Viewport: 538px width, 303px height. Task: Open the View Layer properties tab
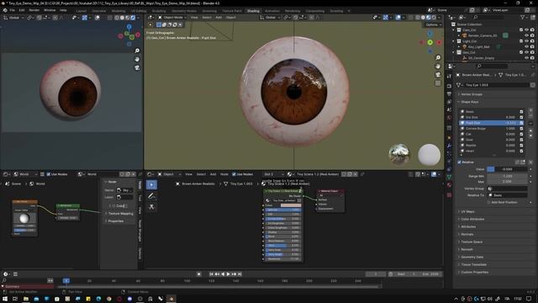[x=449, y=102]
